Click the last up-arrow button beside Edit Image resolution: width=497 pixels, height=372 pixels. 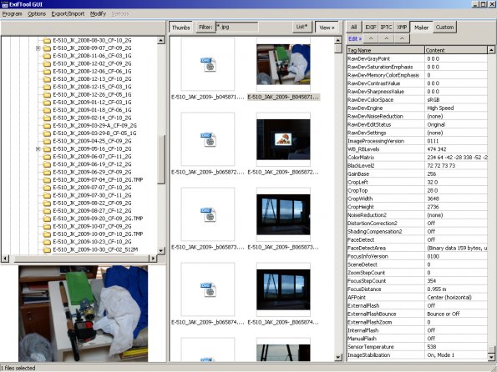tap(402, 38)
